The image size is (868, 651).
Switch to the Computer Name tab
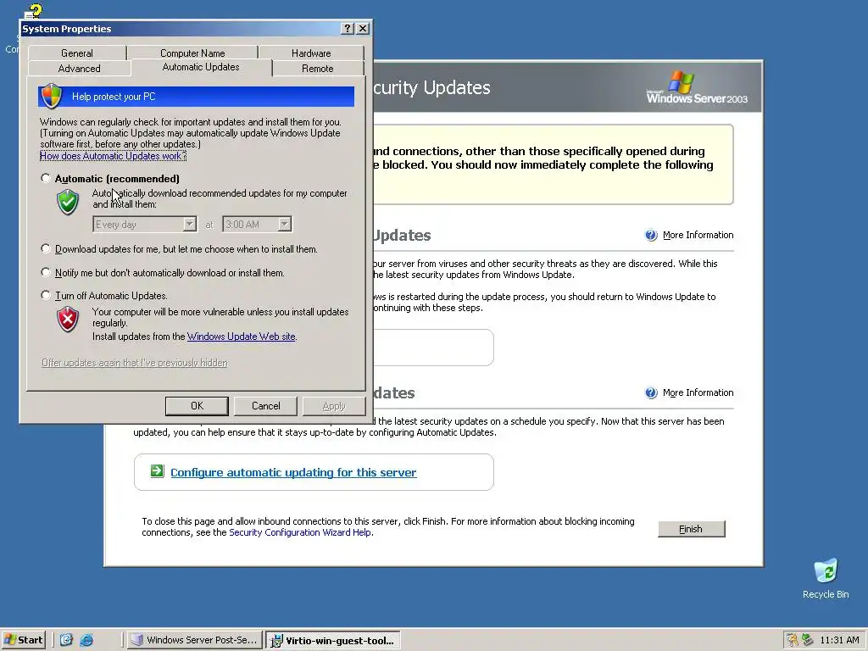click(x=192, y=53)
